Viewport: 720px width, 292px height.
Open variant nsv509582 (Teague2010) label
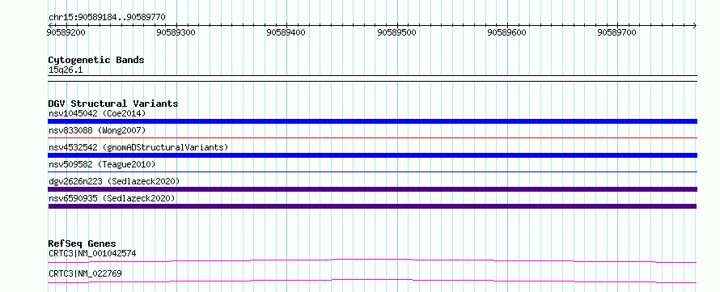point(102,164)
